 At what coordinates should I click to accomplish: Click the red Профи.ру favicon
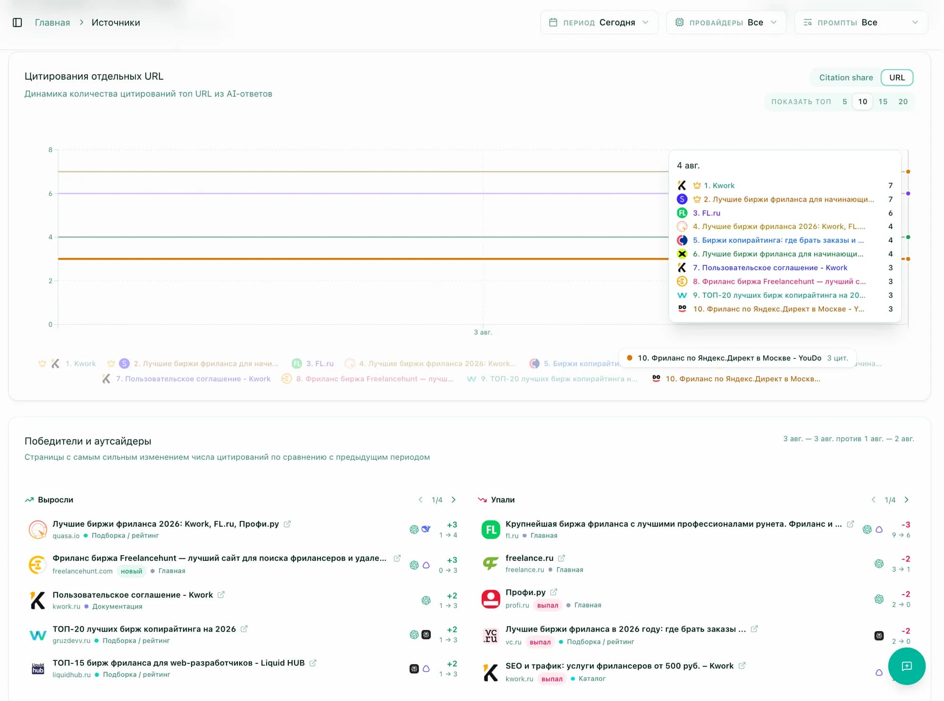[491, 599]
